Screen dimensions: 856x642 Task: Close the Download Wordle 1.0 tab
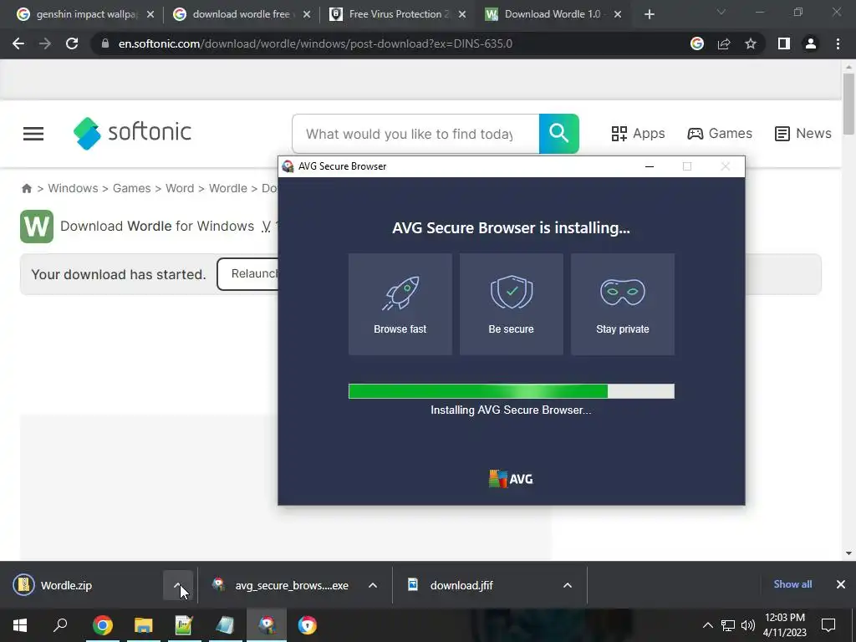pos(618,14)
